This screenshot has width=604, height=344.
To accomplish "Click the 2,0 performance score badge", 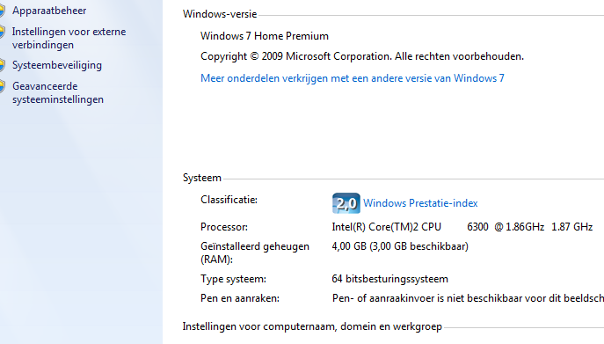I will (346, 203).
